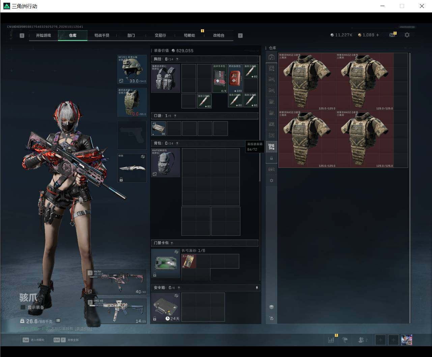Select the 战术手术包 item in chest rig
The height and width of the screenshot is (357, 432).
click(220, 78)
